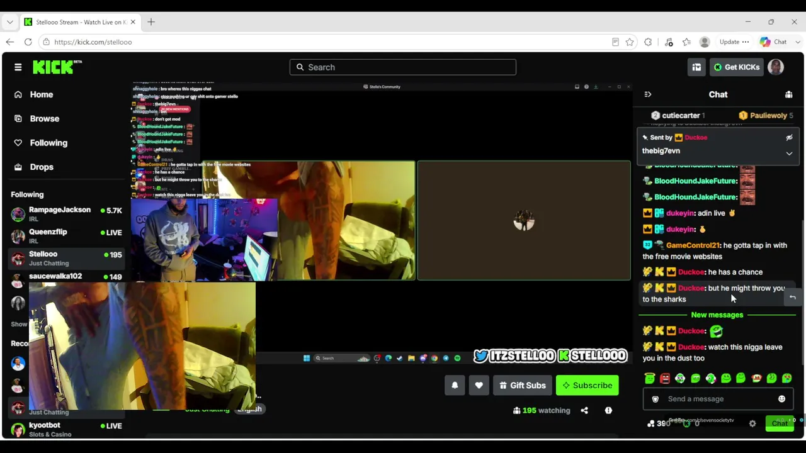Open browser favorites list icon
This screenshot has height=453, width=806.
(x=686, y=42)
